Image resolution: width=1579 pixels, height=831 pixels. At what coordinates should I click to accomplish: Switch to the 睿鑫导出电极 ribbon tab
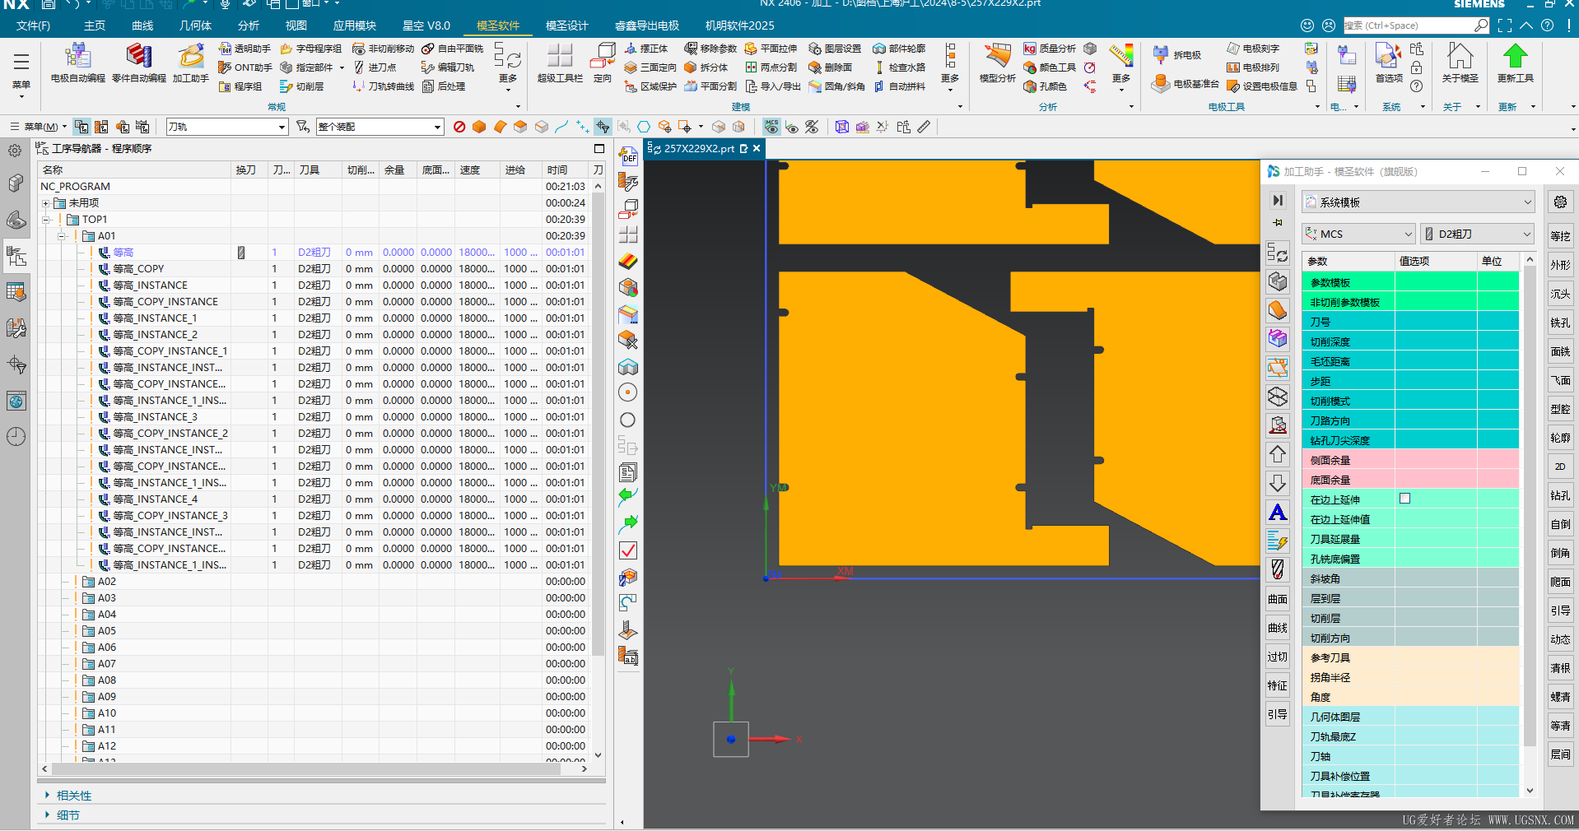pos(647,26)
